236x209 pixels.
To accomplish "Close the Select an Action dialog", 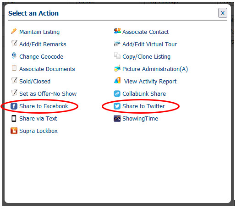I will [x=223, y=13].
